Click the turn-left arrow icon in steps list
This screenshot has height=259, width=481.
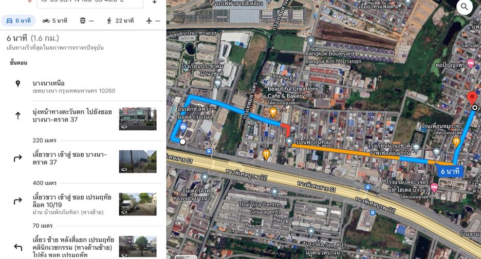coord(18,247)
